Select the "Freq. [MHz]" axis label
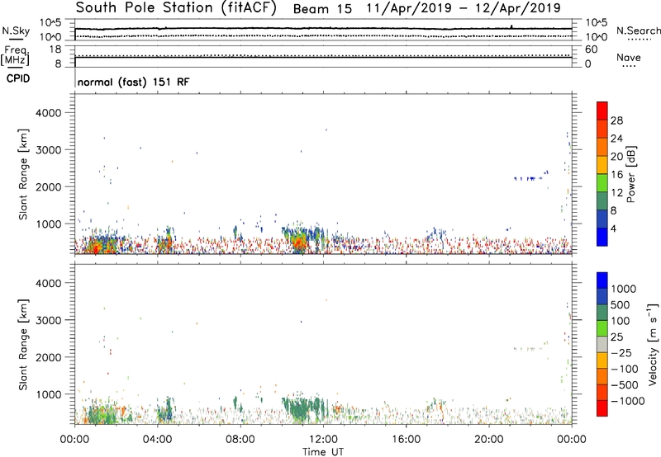661x457 pixels. pyautogui.click(x=15, y=55)
